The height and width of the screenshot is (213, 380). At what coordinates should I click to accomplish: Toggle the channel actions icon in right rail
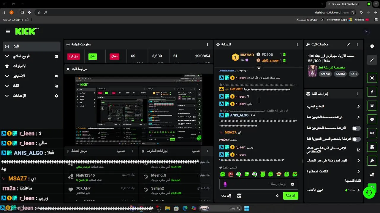coord(372,147)
